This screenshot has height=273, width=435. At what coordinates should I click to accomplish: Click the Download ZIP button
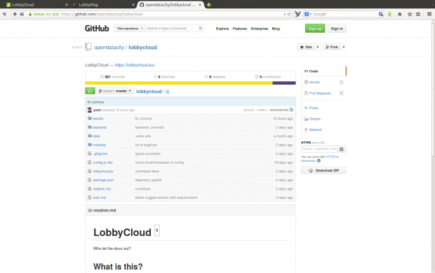(x=323, y=171)
